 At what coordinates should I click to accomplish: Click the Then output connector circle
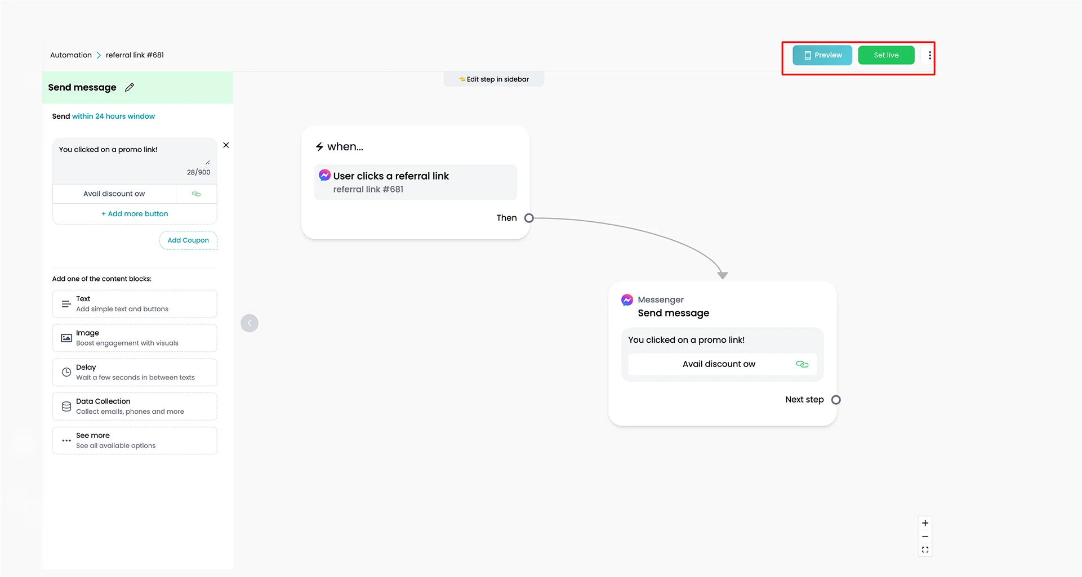click(x=529, y=218)
